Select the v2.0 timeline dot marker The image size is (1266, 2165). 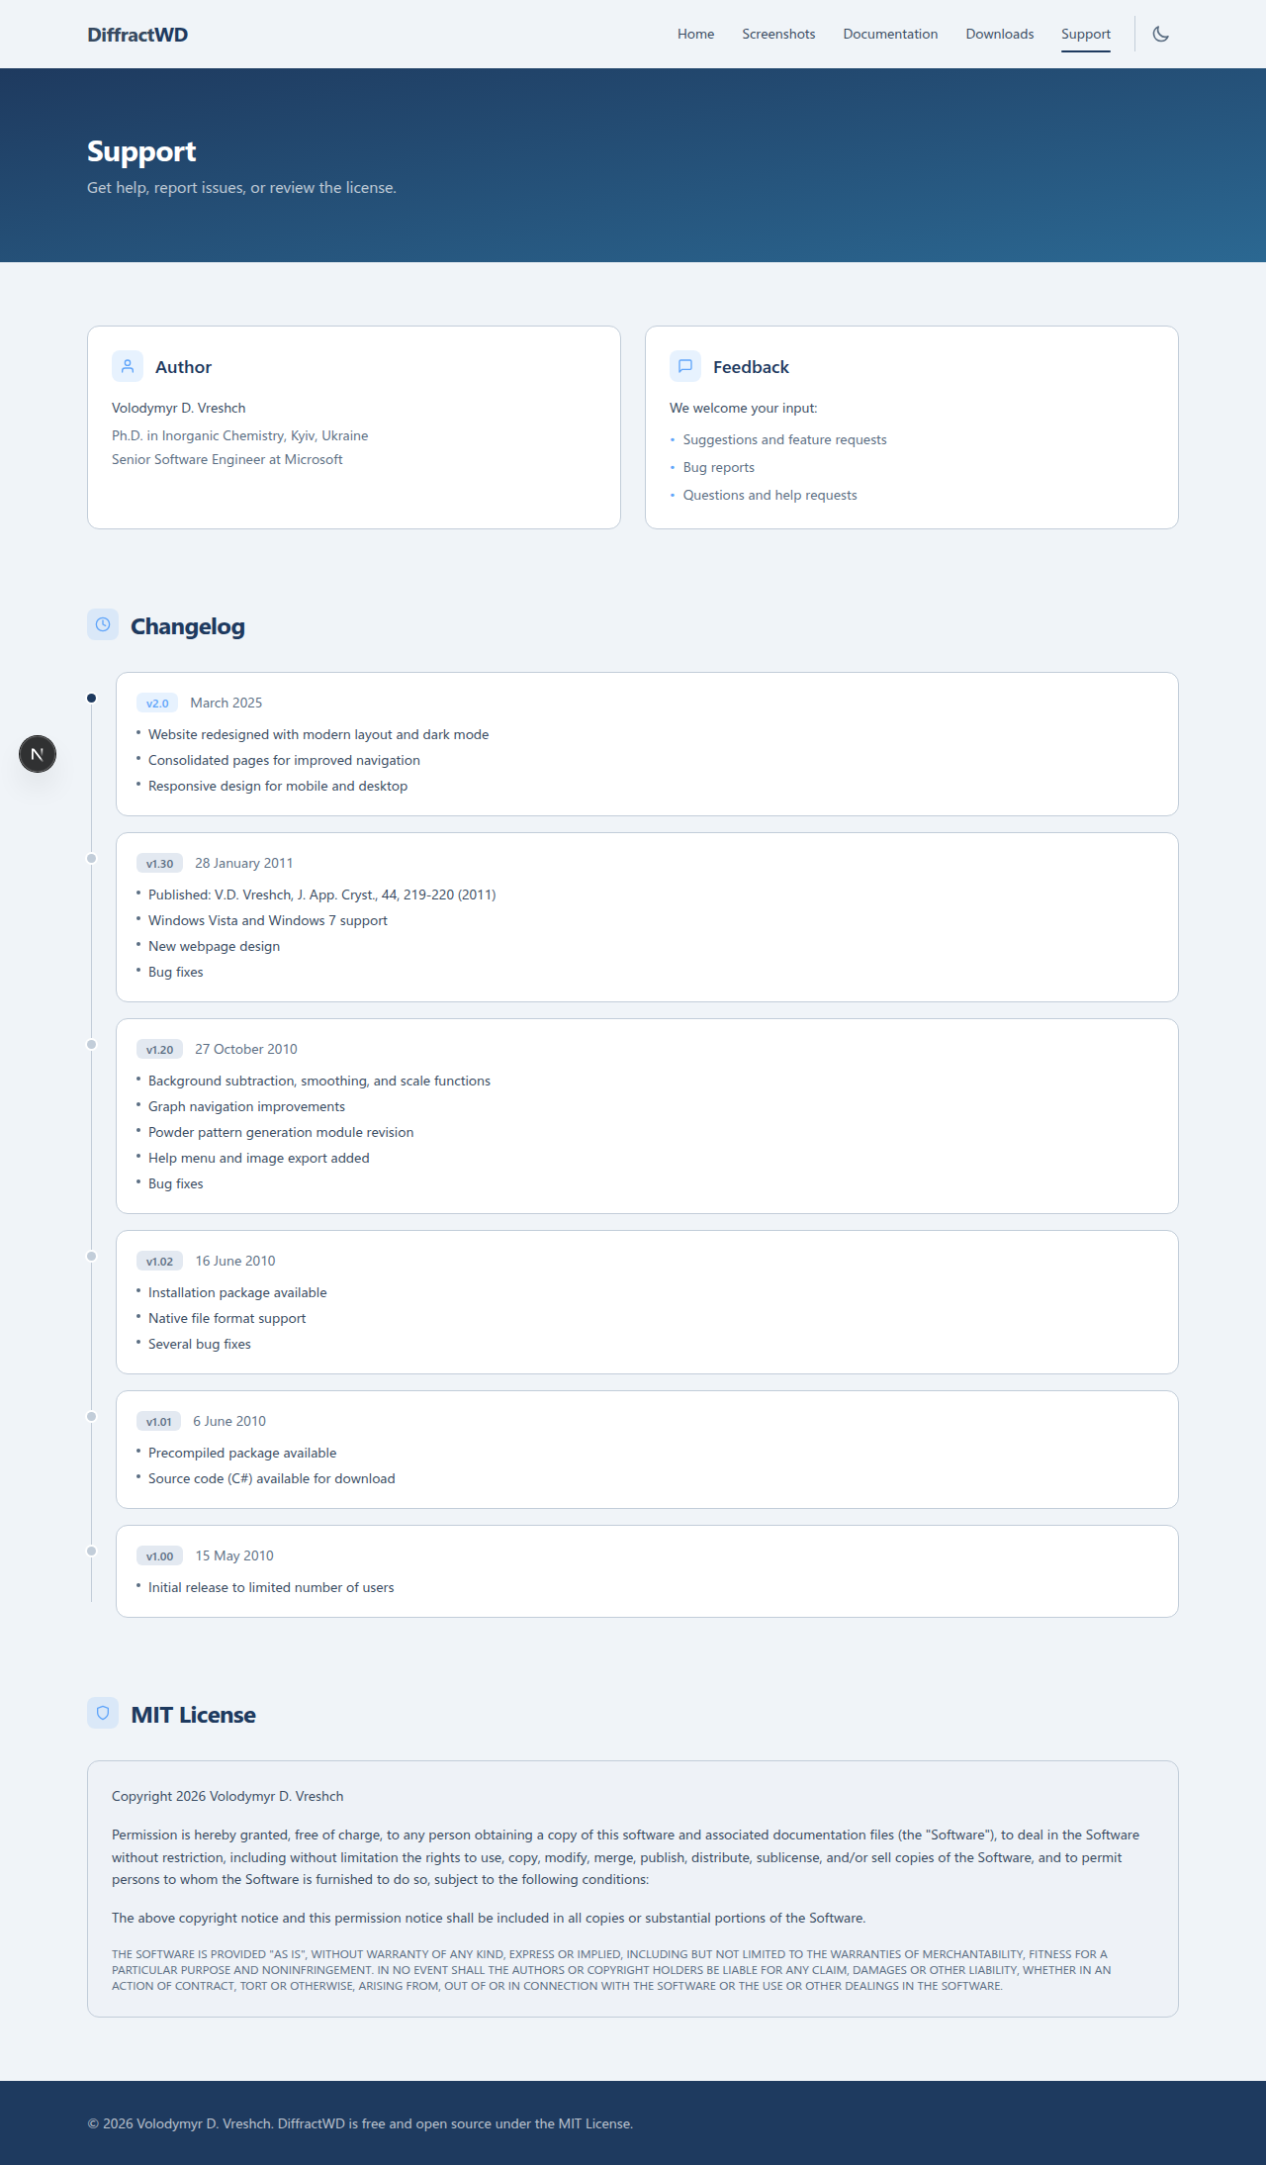coord(91,699)
